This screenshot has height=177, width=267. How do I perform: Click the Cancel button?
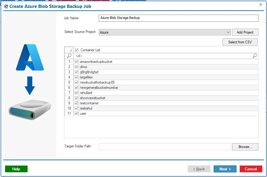point(251,169)
